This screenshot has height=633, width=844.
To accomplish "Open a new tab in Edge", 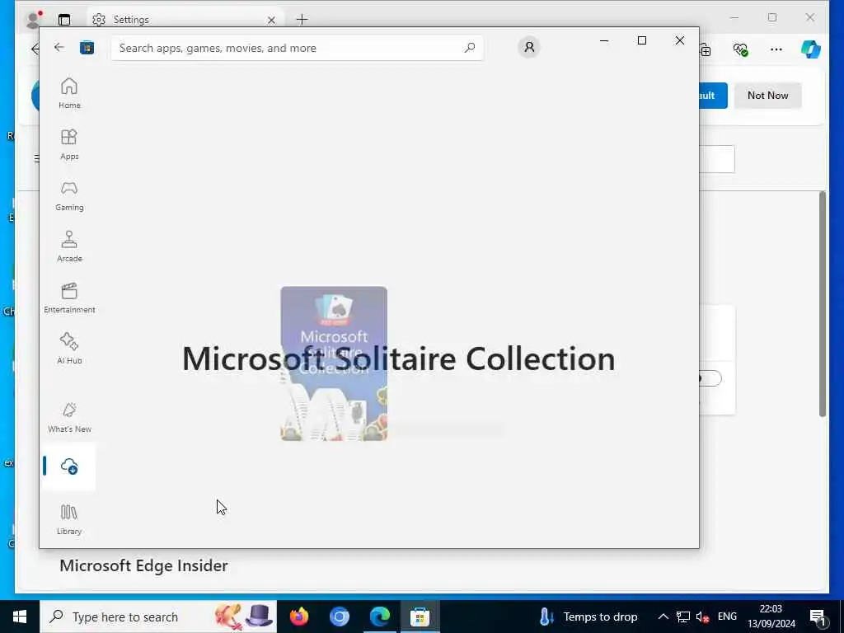I will [x=302, y=20].
